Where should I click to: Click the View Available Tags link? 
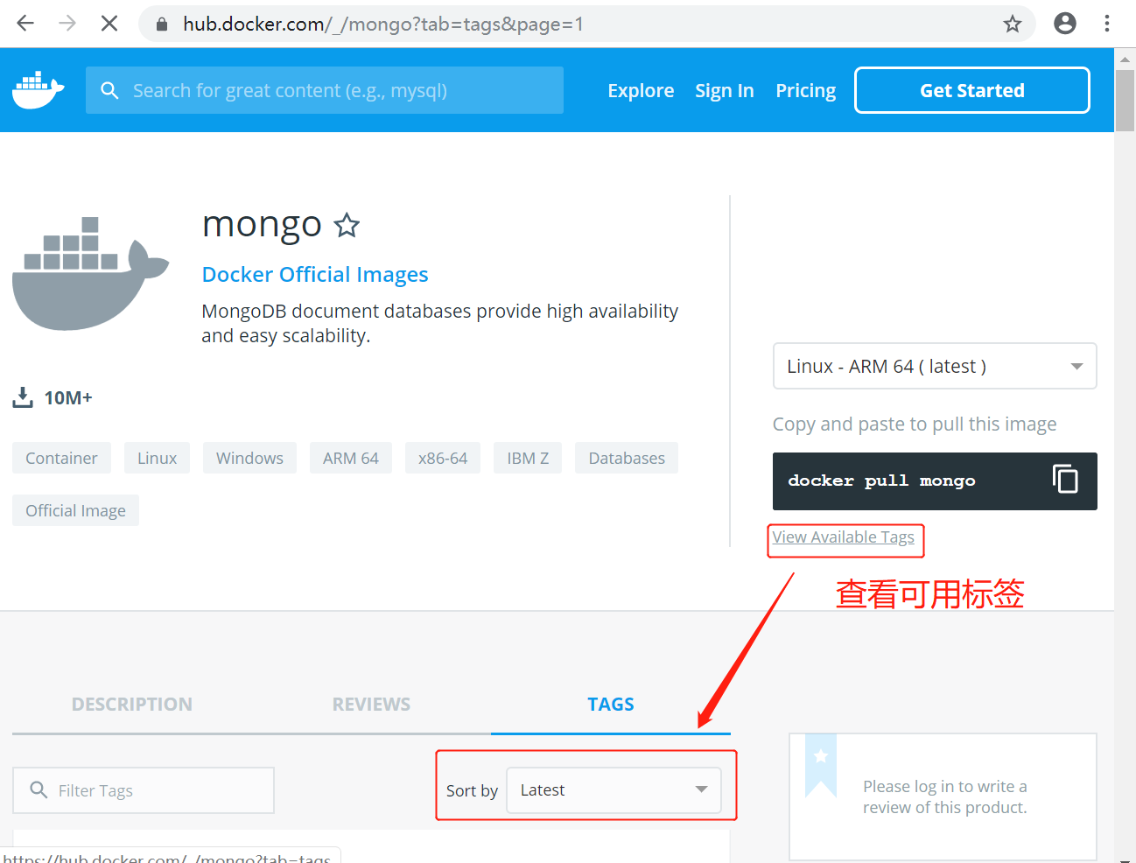tap(843, 537)
